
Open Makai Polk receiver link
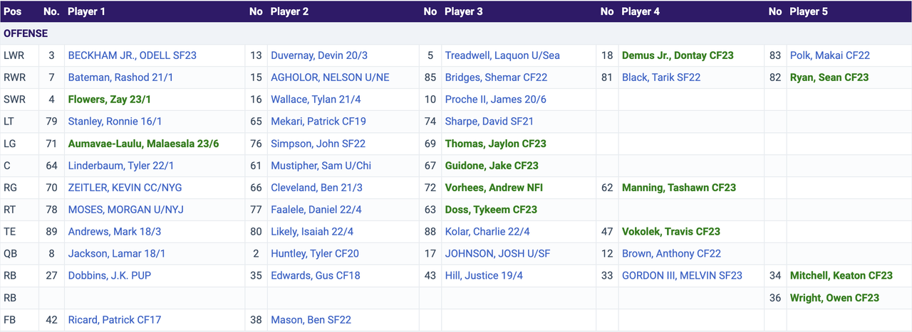829,55
